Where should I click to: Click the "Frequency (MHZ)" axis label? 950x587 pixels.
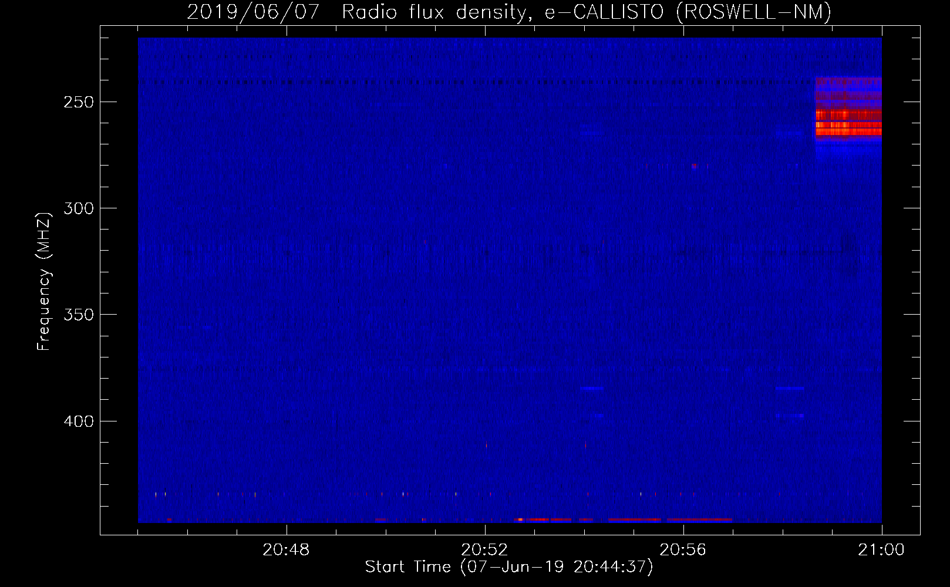[x=44, y=282]
